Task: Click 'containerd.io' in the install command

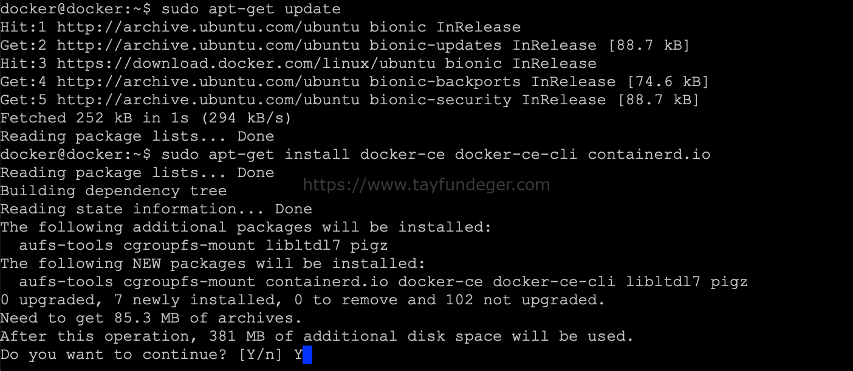Action: click(x=649, y=155)
